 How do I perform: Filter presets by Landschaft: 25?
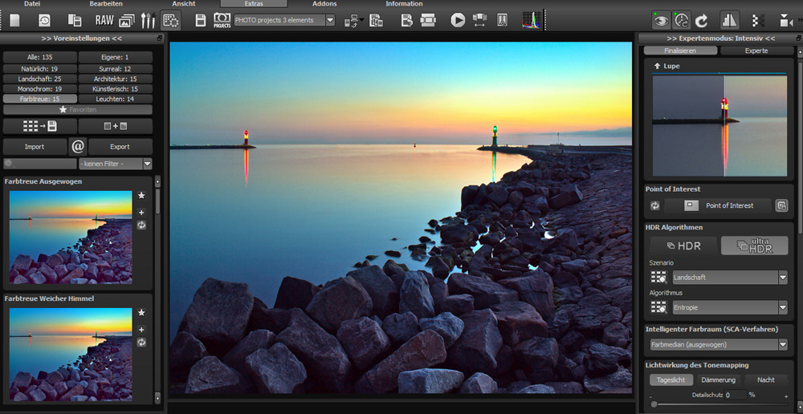point(40,79)
